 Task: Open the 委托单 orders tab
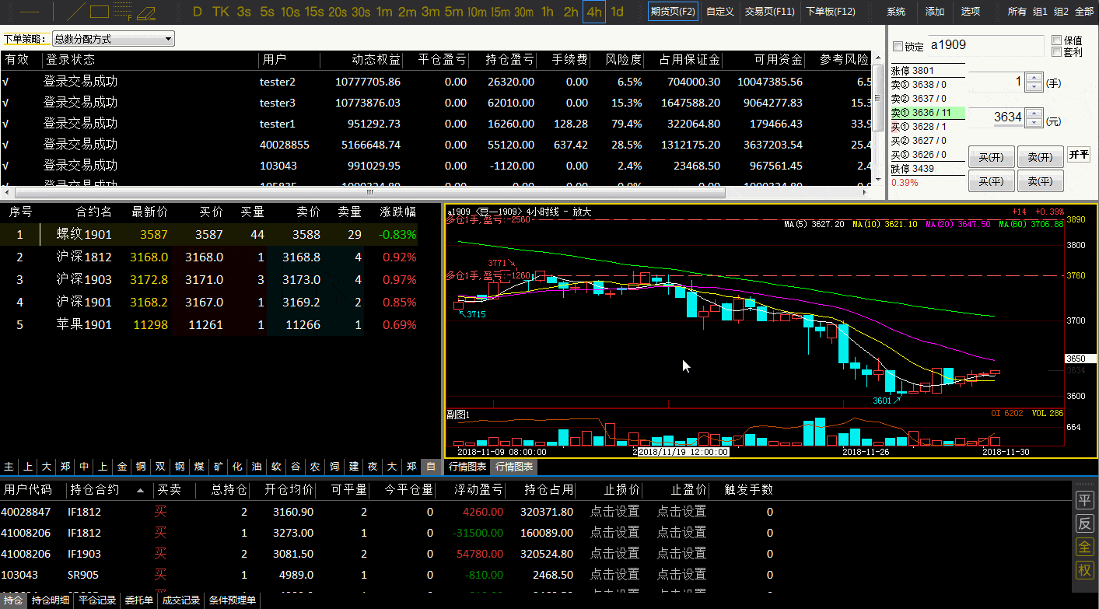(x=139, y=600)
